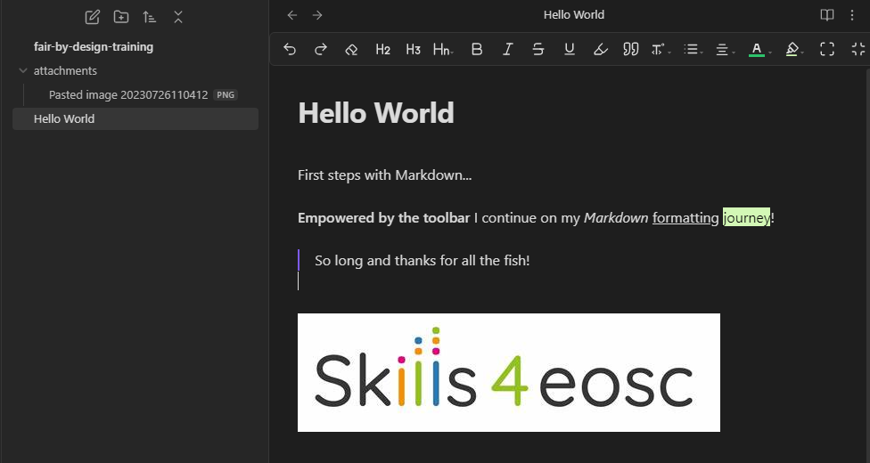Open the more options three-dot menu
This screenshot has height=463, width=870.
tap(852, 15)
